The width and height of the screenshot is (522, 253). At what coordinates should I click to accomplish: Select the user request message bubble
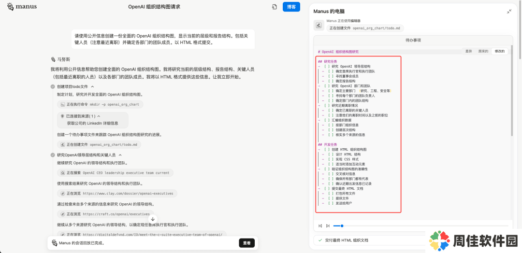[x=163, y=39]
